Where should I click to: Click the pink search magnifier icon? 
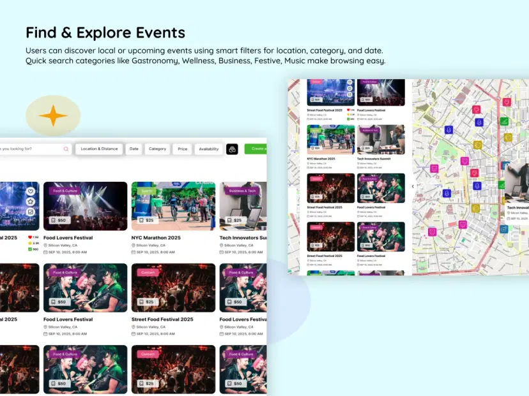pyautogui.click(x=65, y=149)
